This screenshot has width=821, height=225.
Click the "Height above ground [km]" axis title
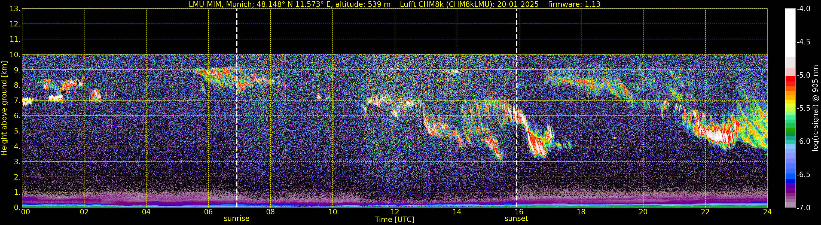tap(4, 108)
